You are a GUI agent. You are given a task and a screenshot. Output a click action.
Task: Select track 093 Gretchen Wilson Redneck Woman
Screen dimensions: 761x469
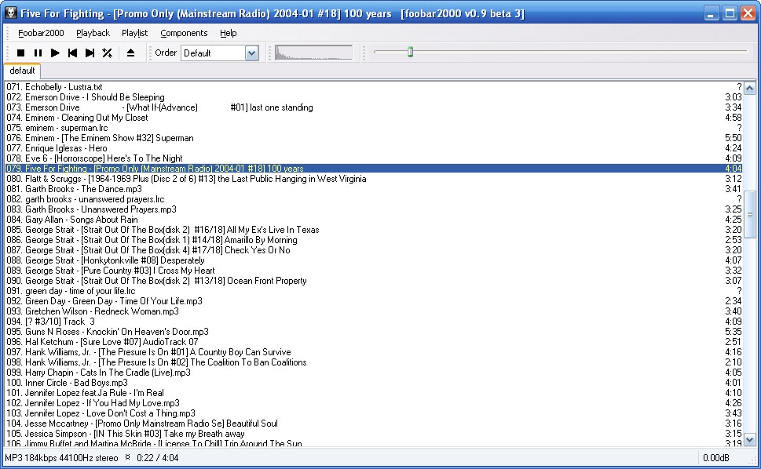[373, 311]
